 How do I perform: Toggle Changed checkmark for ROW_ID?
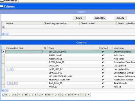tap(103, 87)
